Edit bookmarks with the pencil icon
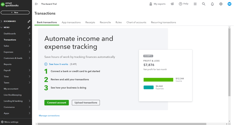Screen dimensions: 235x125 [x=29, y=21]
